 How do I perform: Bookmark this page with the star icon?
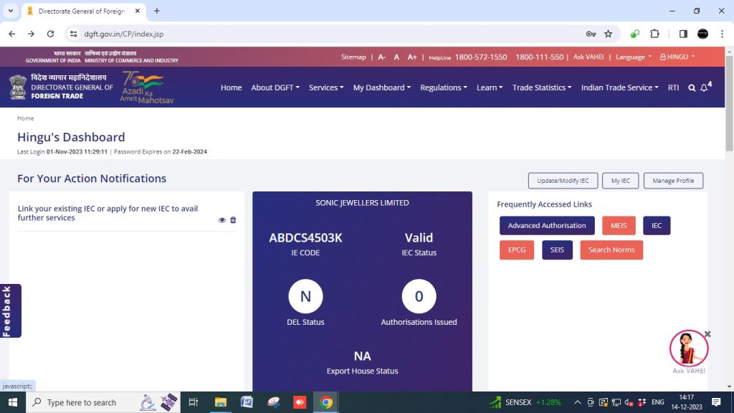pyautogui.click(x=608, y=34)
